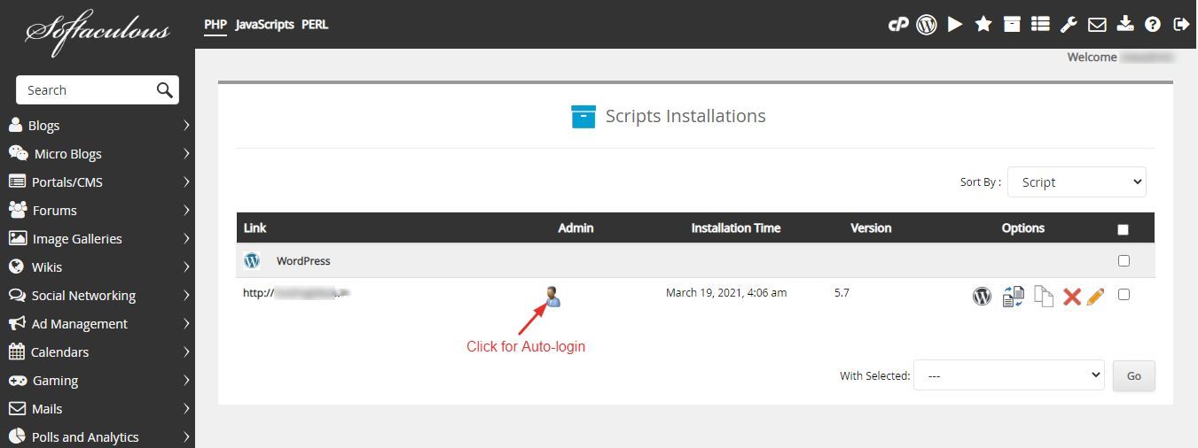Open the Sort By dropdown
Screen dimensions: 1198x448
click(x=1077, y=182)
